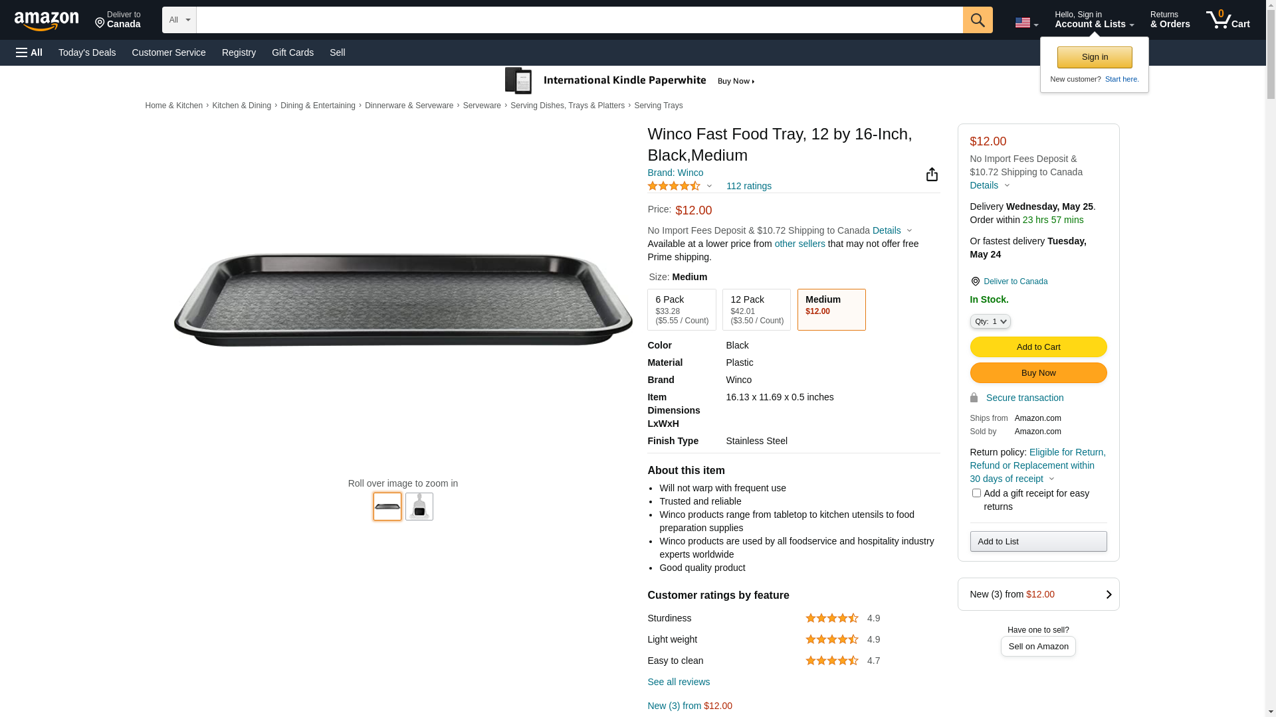1276x717 pixels.
Task: Go to Gift Cards
Action: (x=292, y=52)
